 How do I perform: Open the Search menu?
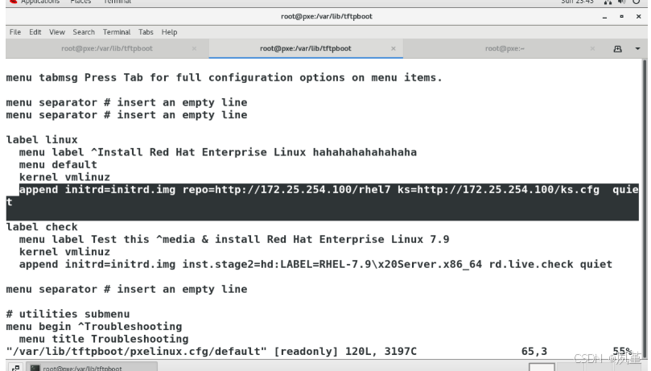(x=84, y=32)
